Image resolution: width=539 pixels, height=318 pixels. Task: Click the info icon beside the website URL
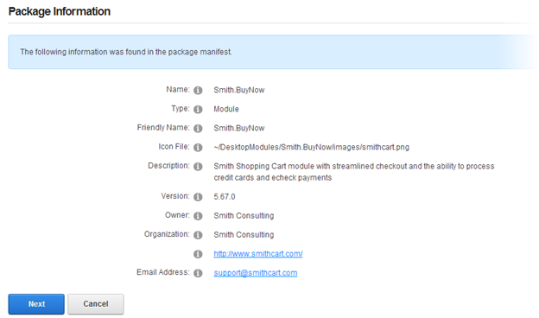point(198,254)
